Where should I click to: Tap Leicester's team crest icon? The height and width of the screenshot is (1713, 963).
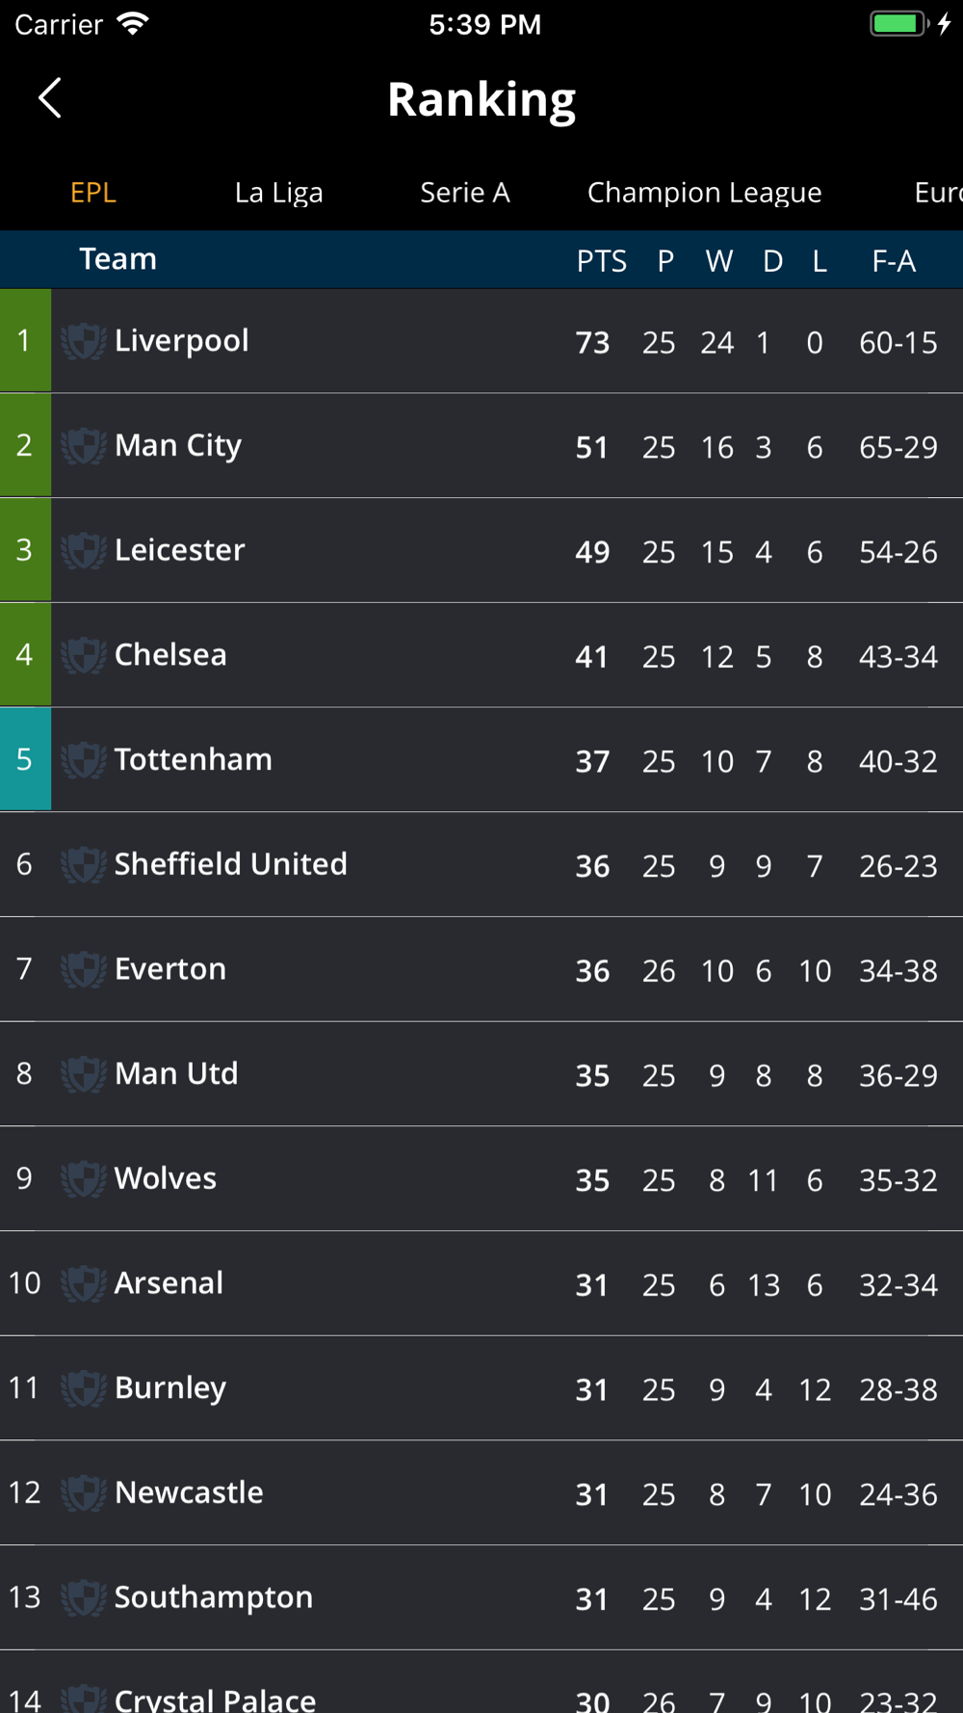pyautogui.click(x=84, y=550)
